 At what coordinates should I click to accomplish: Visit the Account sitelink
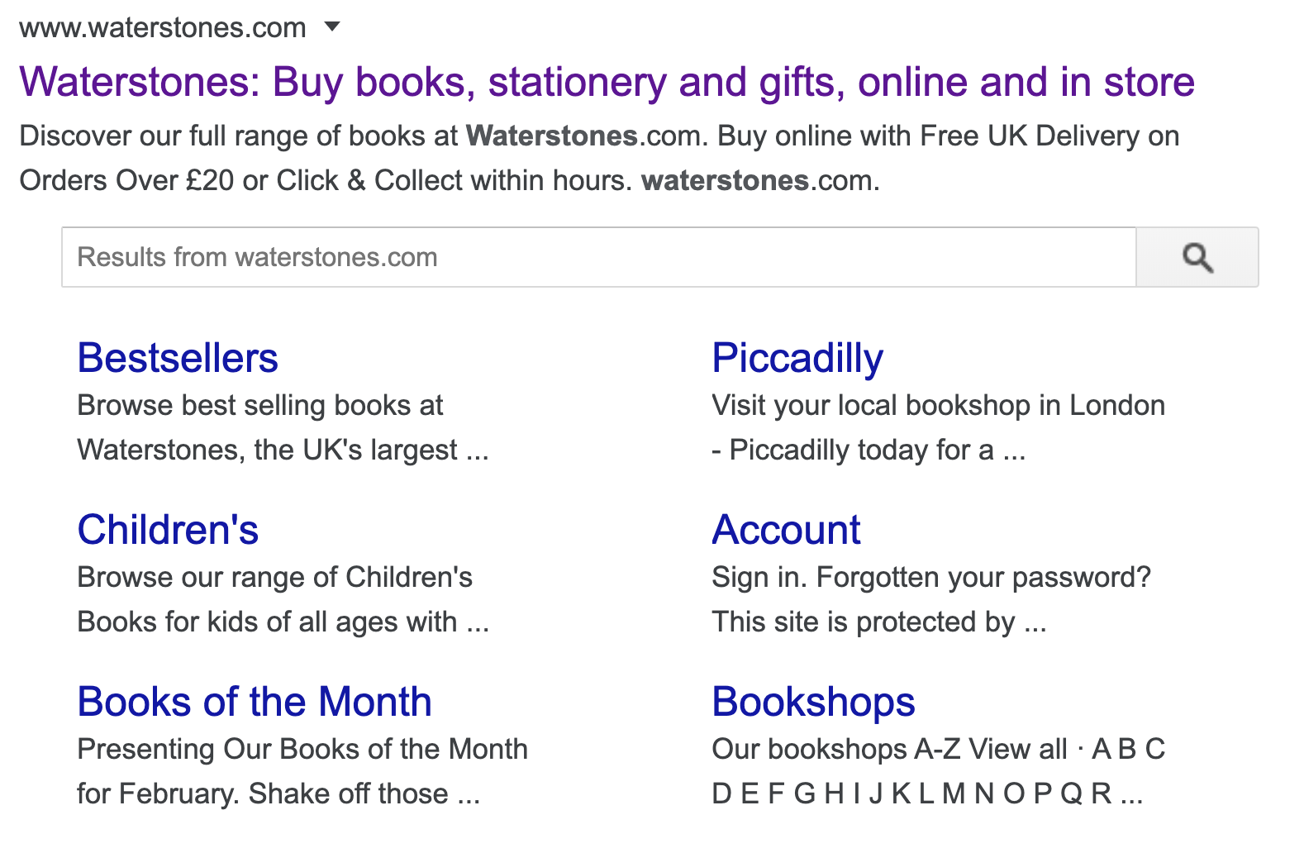(786, 531)
